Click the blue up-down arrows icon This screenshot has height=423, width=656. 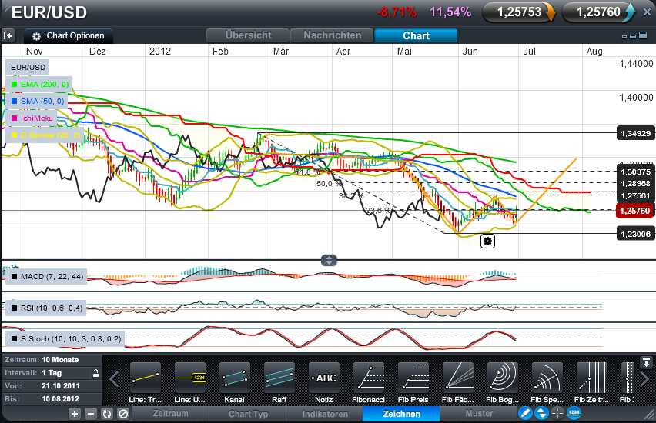[541, 414]
